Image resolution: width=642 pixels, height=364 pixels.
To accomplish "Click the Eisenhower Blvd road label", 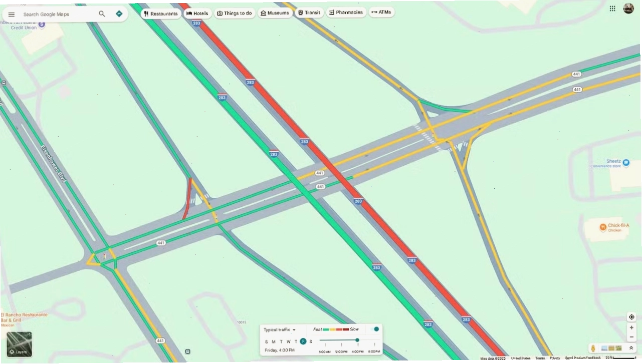I will coord(54,163).
